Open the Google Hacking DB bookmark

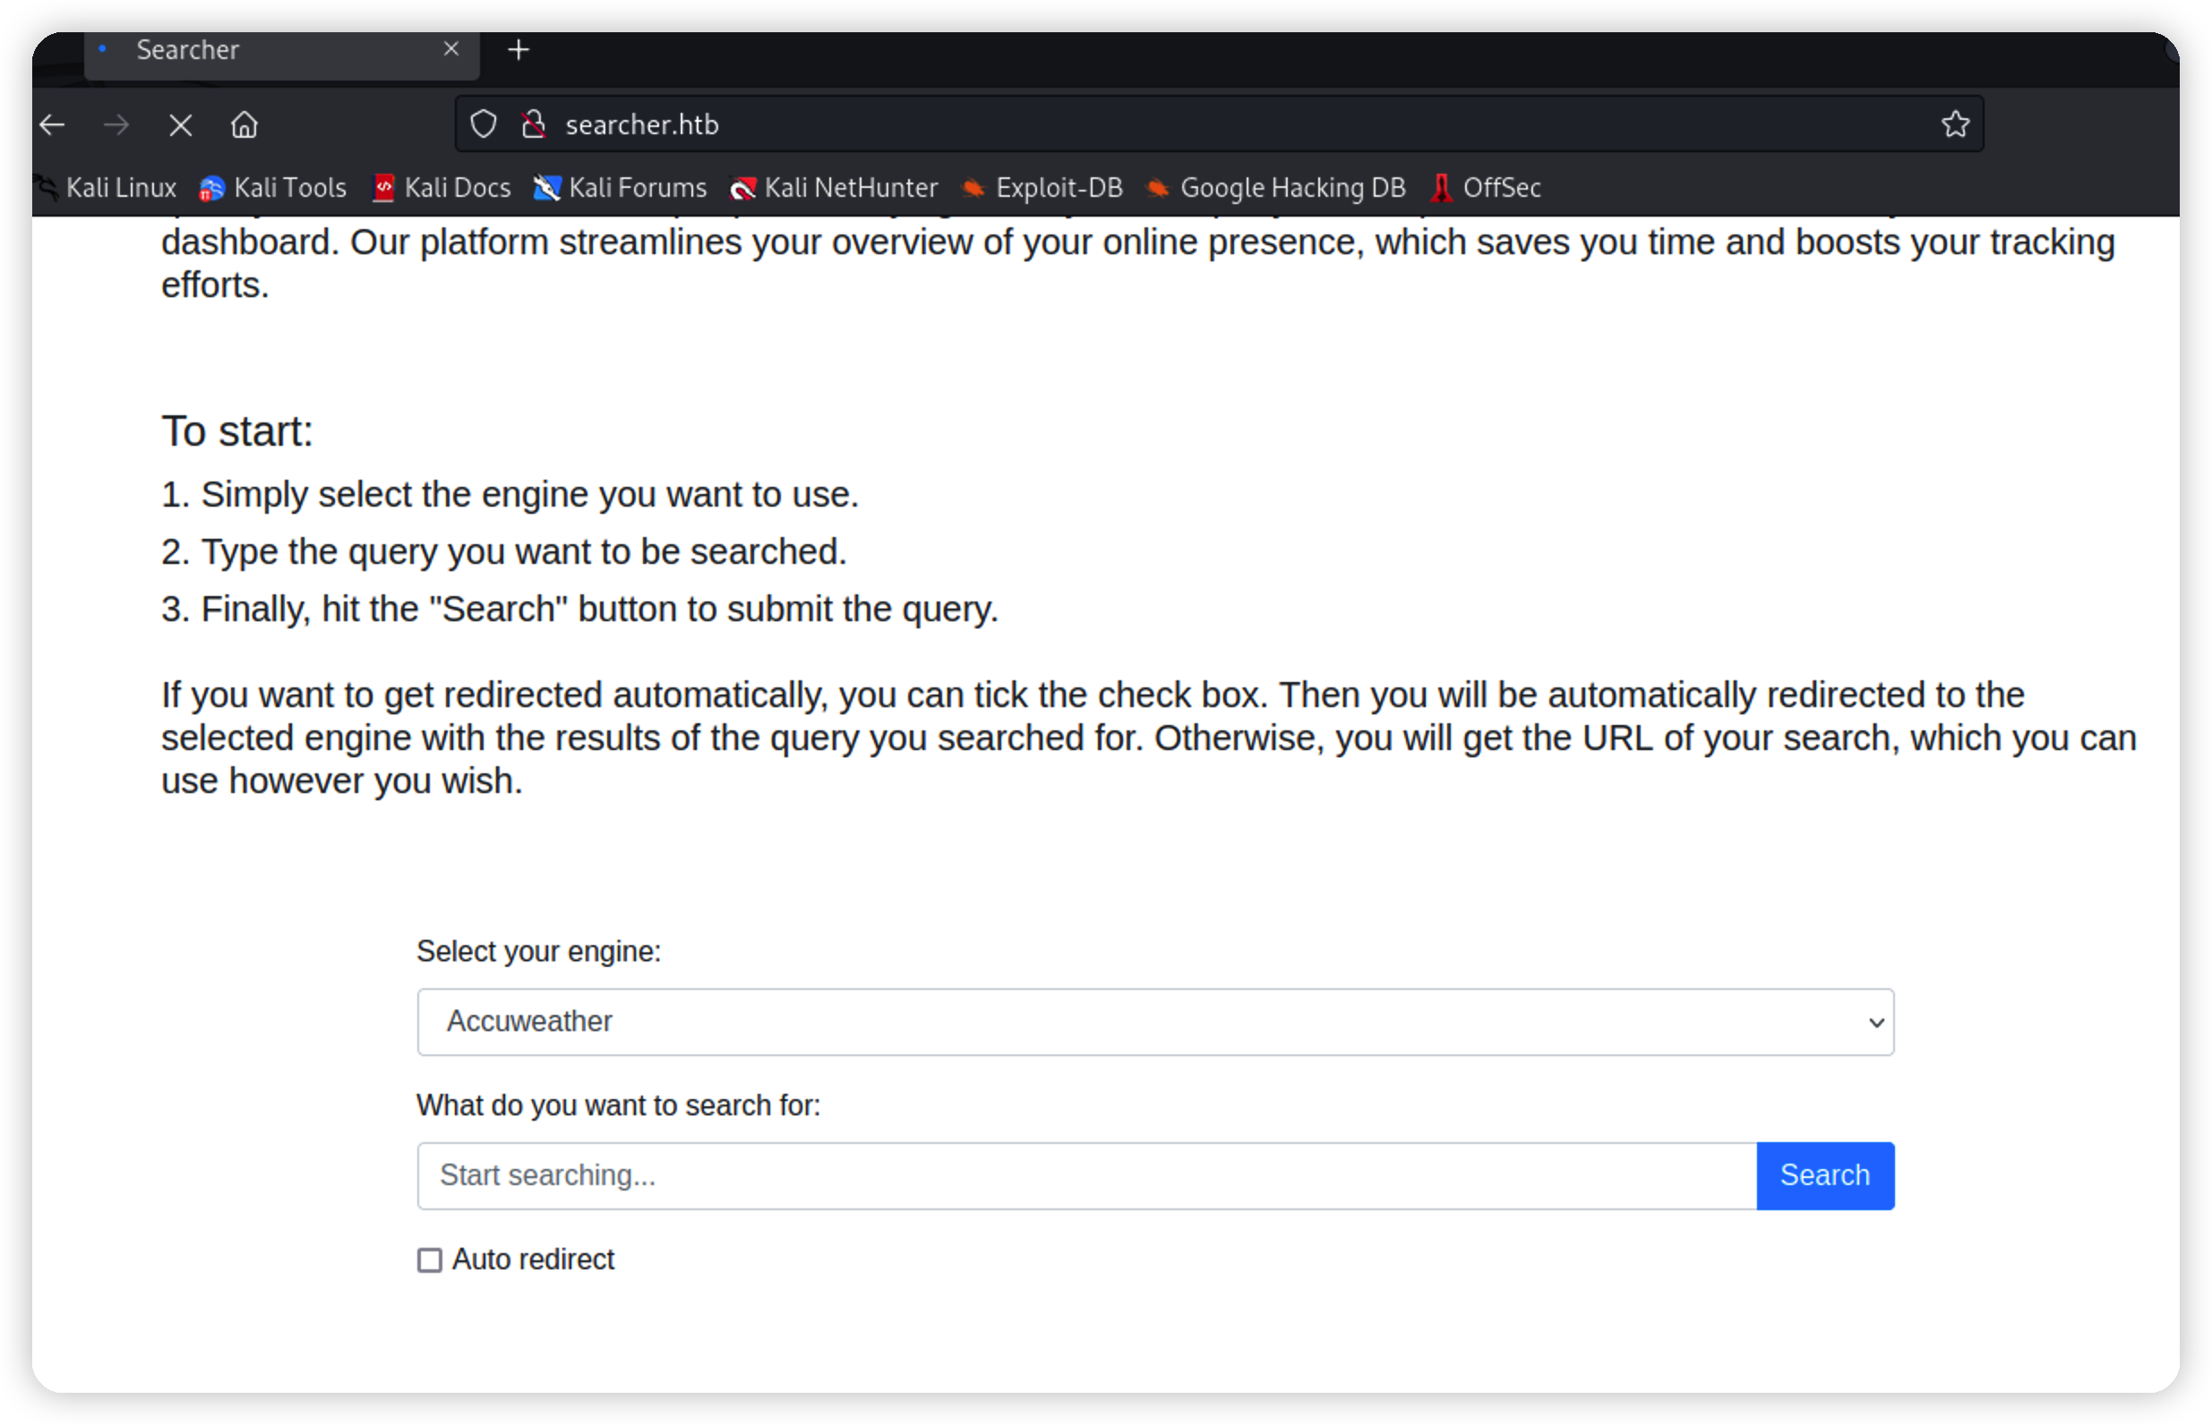tap(1276, 188)
